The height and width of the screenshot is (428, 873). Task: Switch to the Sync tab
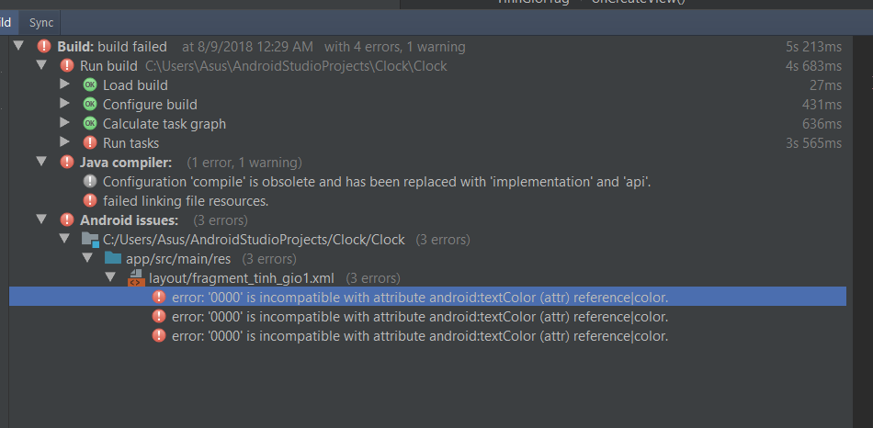(x=41, y=21)
